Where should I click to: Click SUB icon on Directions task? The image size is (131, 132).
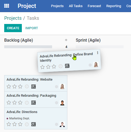[33, 124]
